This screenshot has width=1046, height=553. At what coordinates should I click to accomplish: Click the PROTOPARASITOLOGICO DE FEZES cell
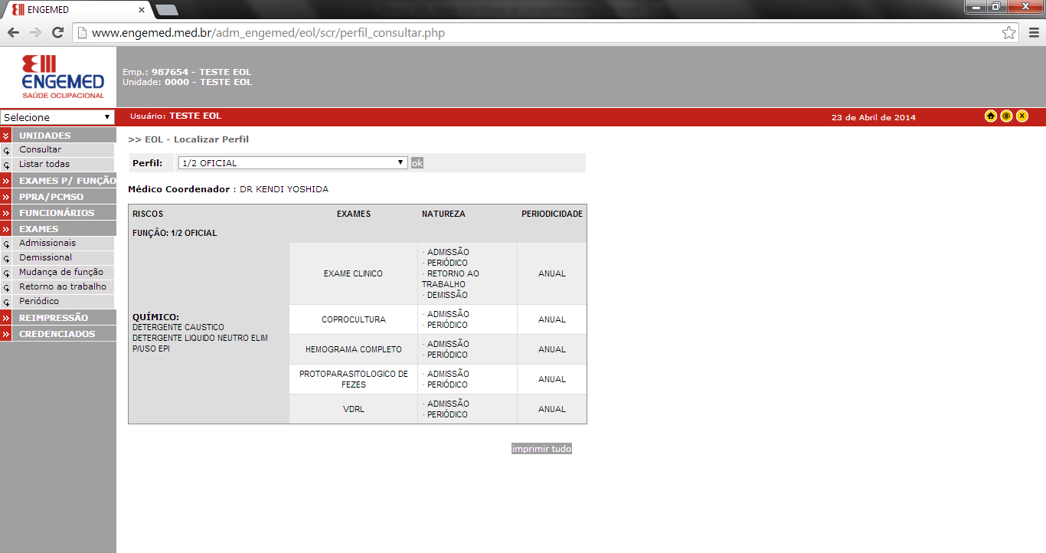tap(353, 379)
